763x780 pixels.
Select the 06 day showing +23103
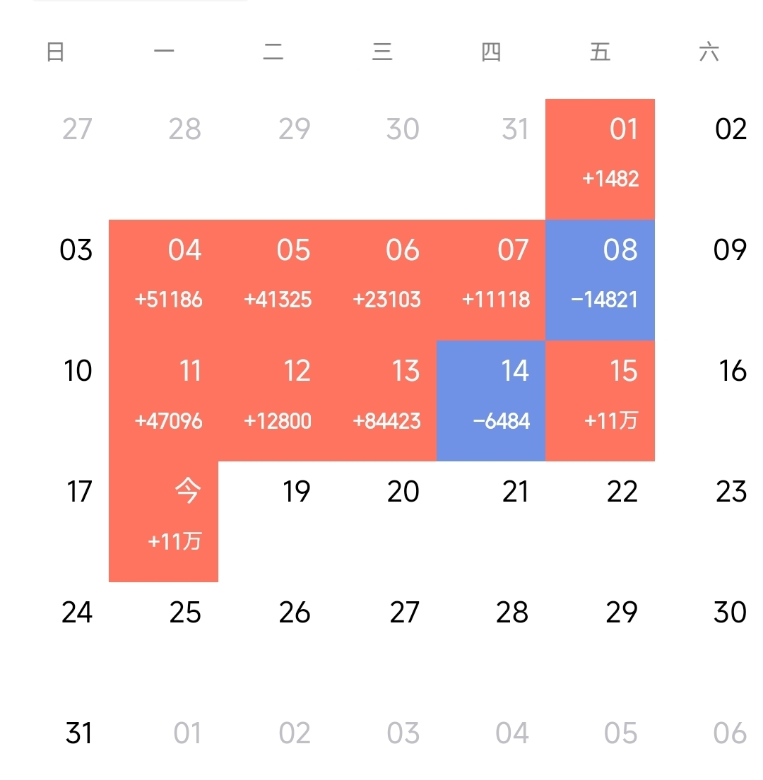click(x=382, y=280)
